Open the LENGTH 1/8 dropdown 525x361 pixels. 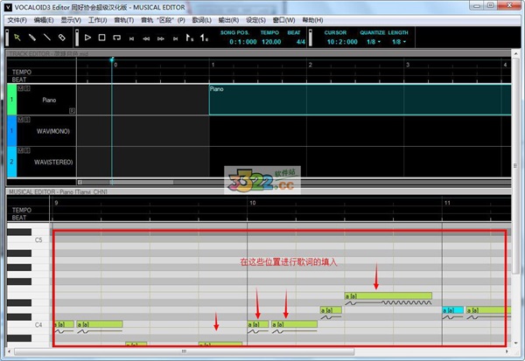pos(399,42)
